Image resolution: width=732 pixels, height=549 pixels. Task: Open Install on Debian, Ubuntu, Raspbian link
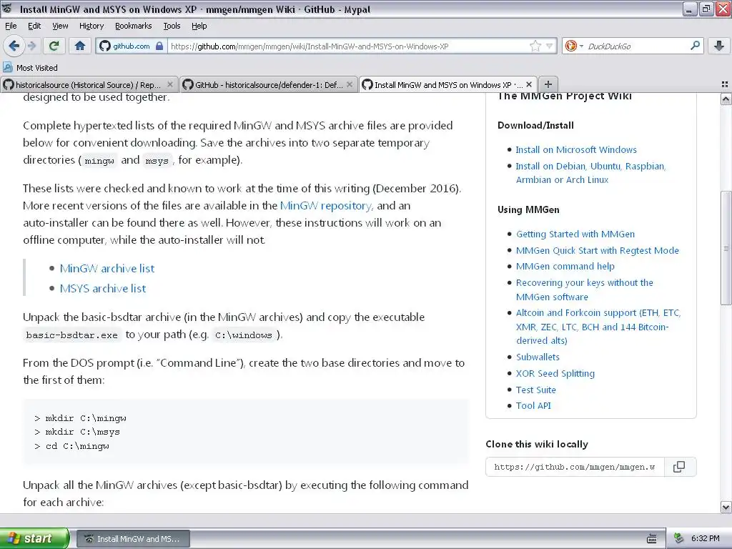[590, 173]
